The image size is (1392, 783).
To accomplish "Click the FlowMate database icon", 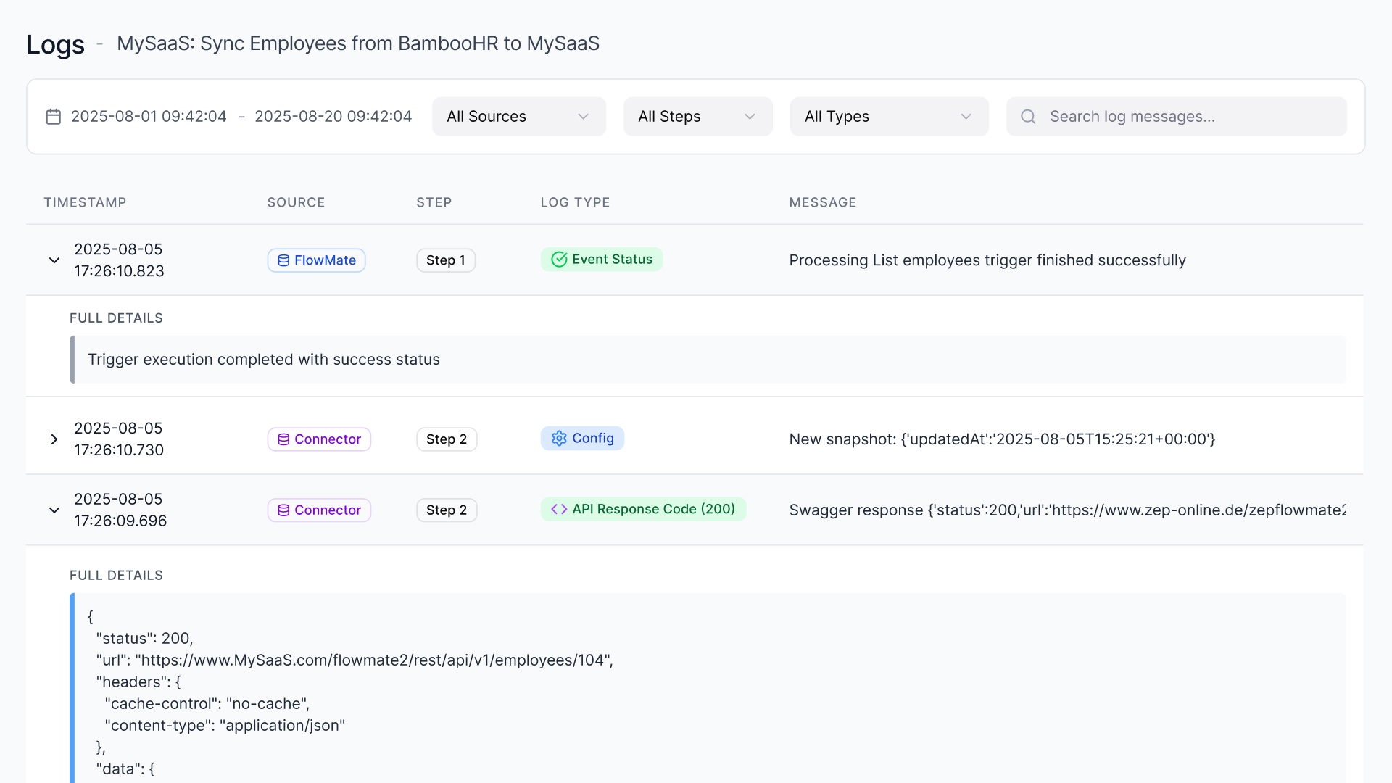I will (283, 261).
